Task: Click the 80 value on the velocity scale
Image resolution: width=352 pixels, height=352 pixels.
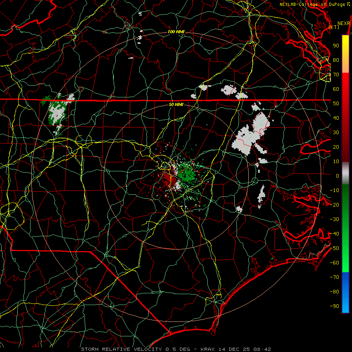Action: (x=336, y=60)
